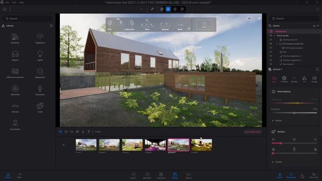This screenshot has width=322, height=181.
Task: Select the first media thumbnail in dock
Action: (x=86, y=145)
